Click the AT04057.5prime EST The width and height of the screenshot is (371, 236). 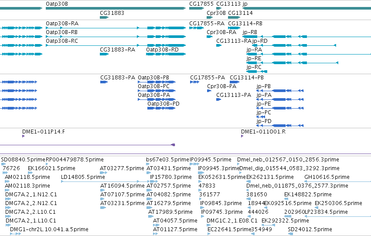156,225
